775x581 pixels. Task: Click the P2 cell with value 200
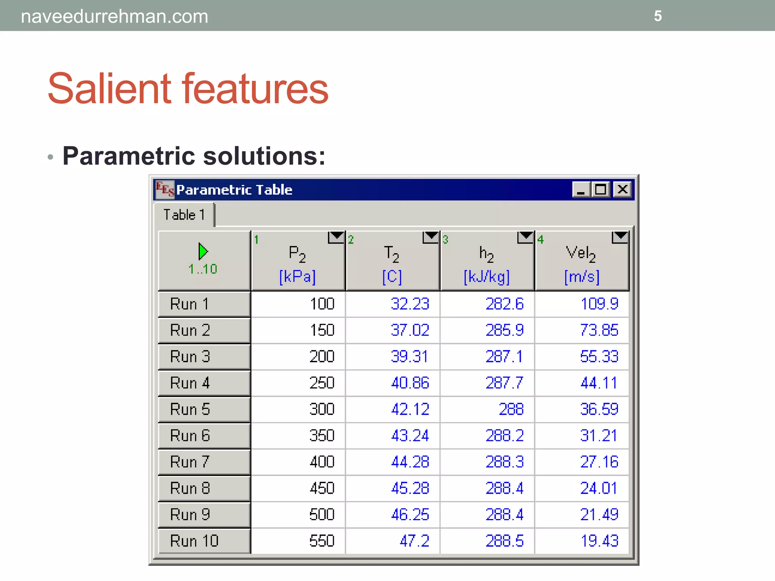tap(298, 357)
